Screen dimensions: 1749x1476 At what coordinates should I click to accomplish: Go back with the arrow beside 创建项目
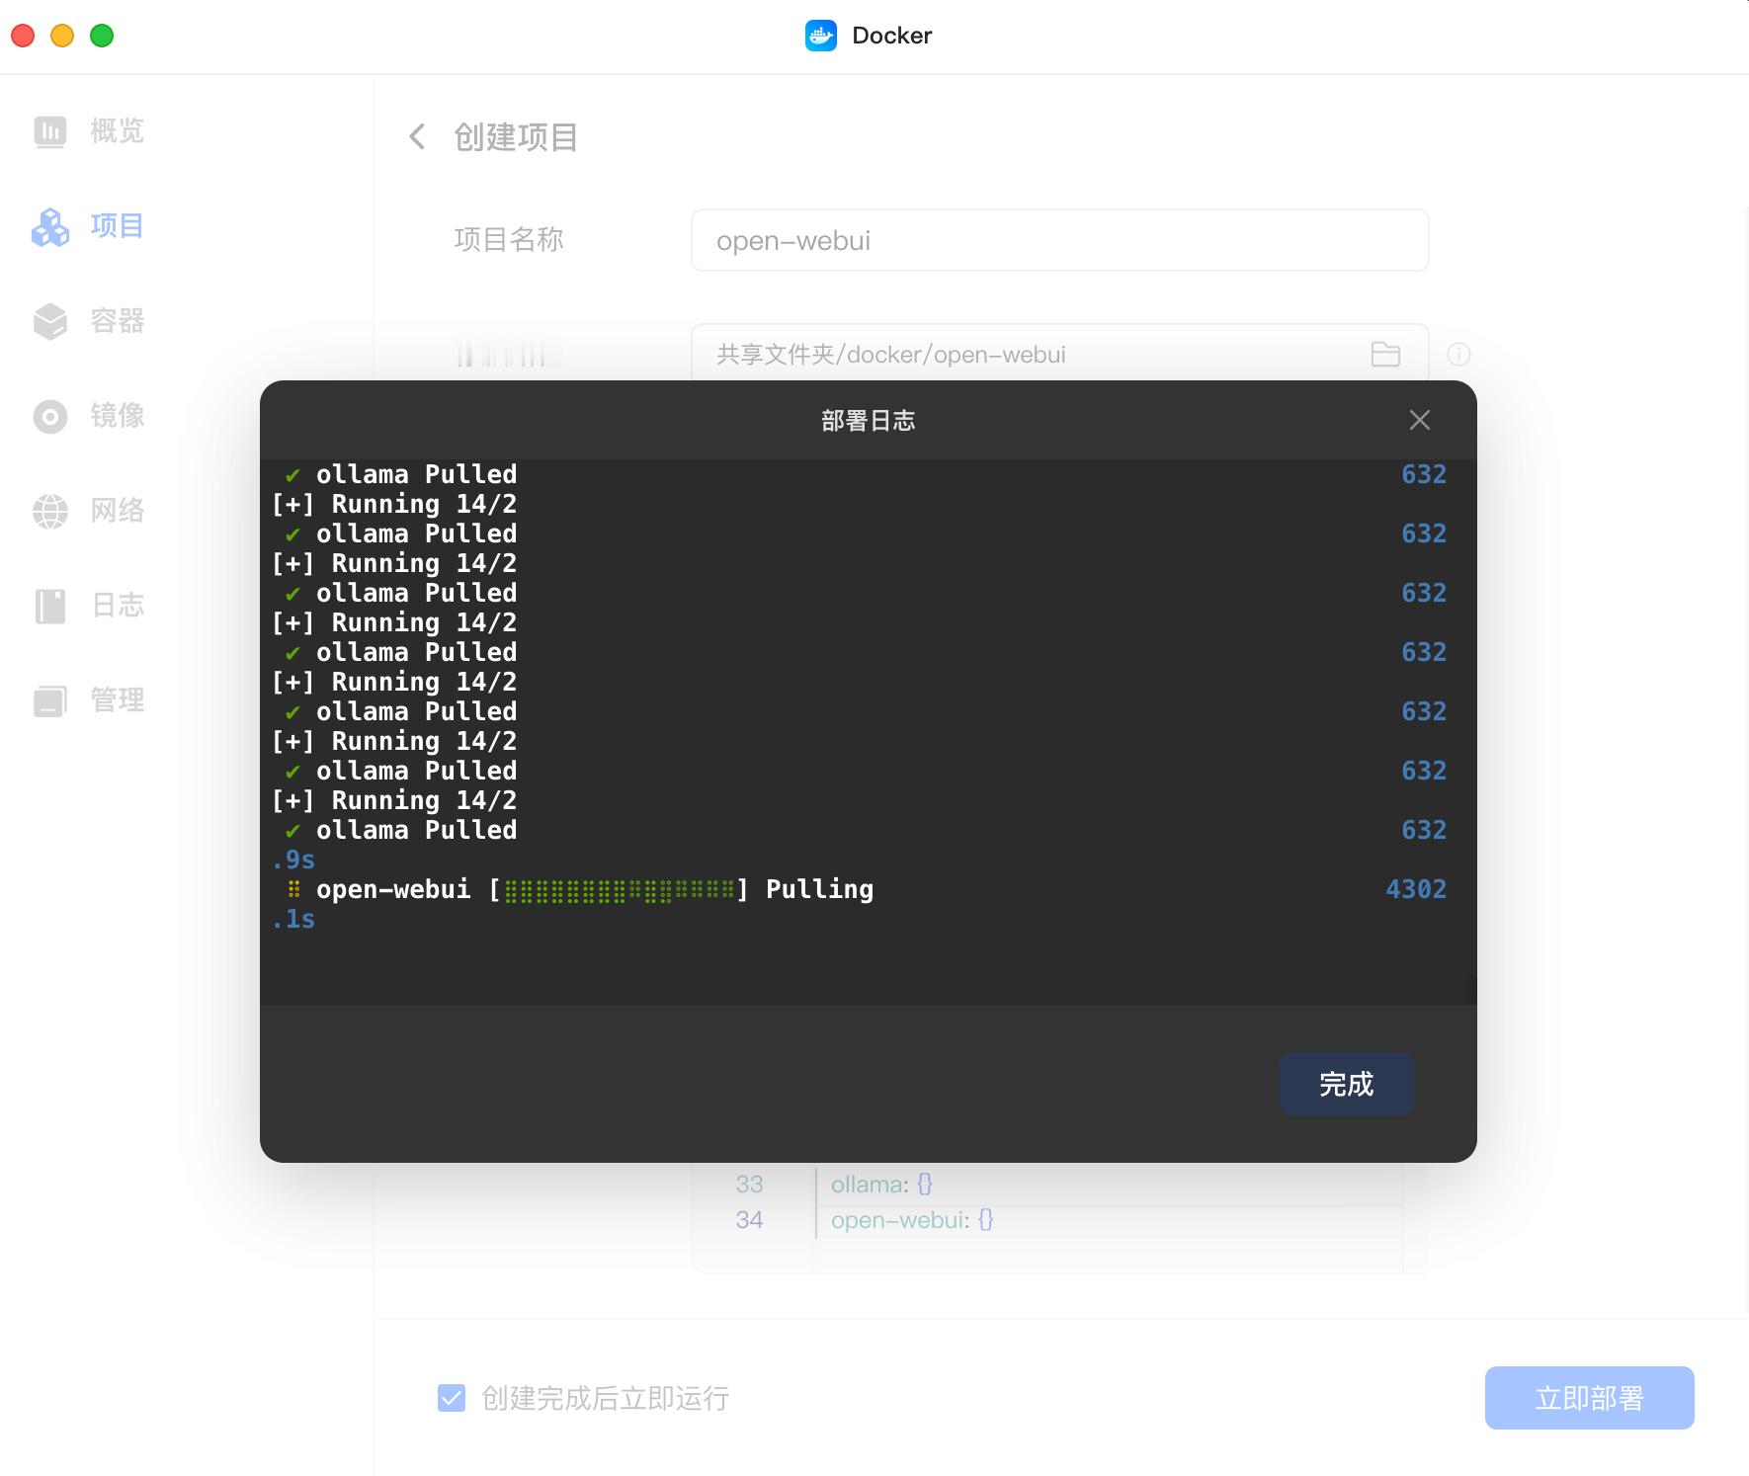(x=417, y=136)
